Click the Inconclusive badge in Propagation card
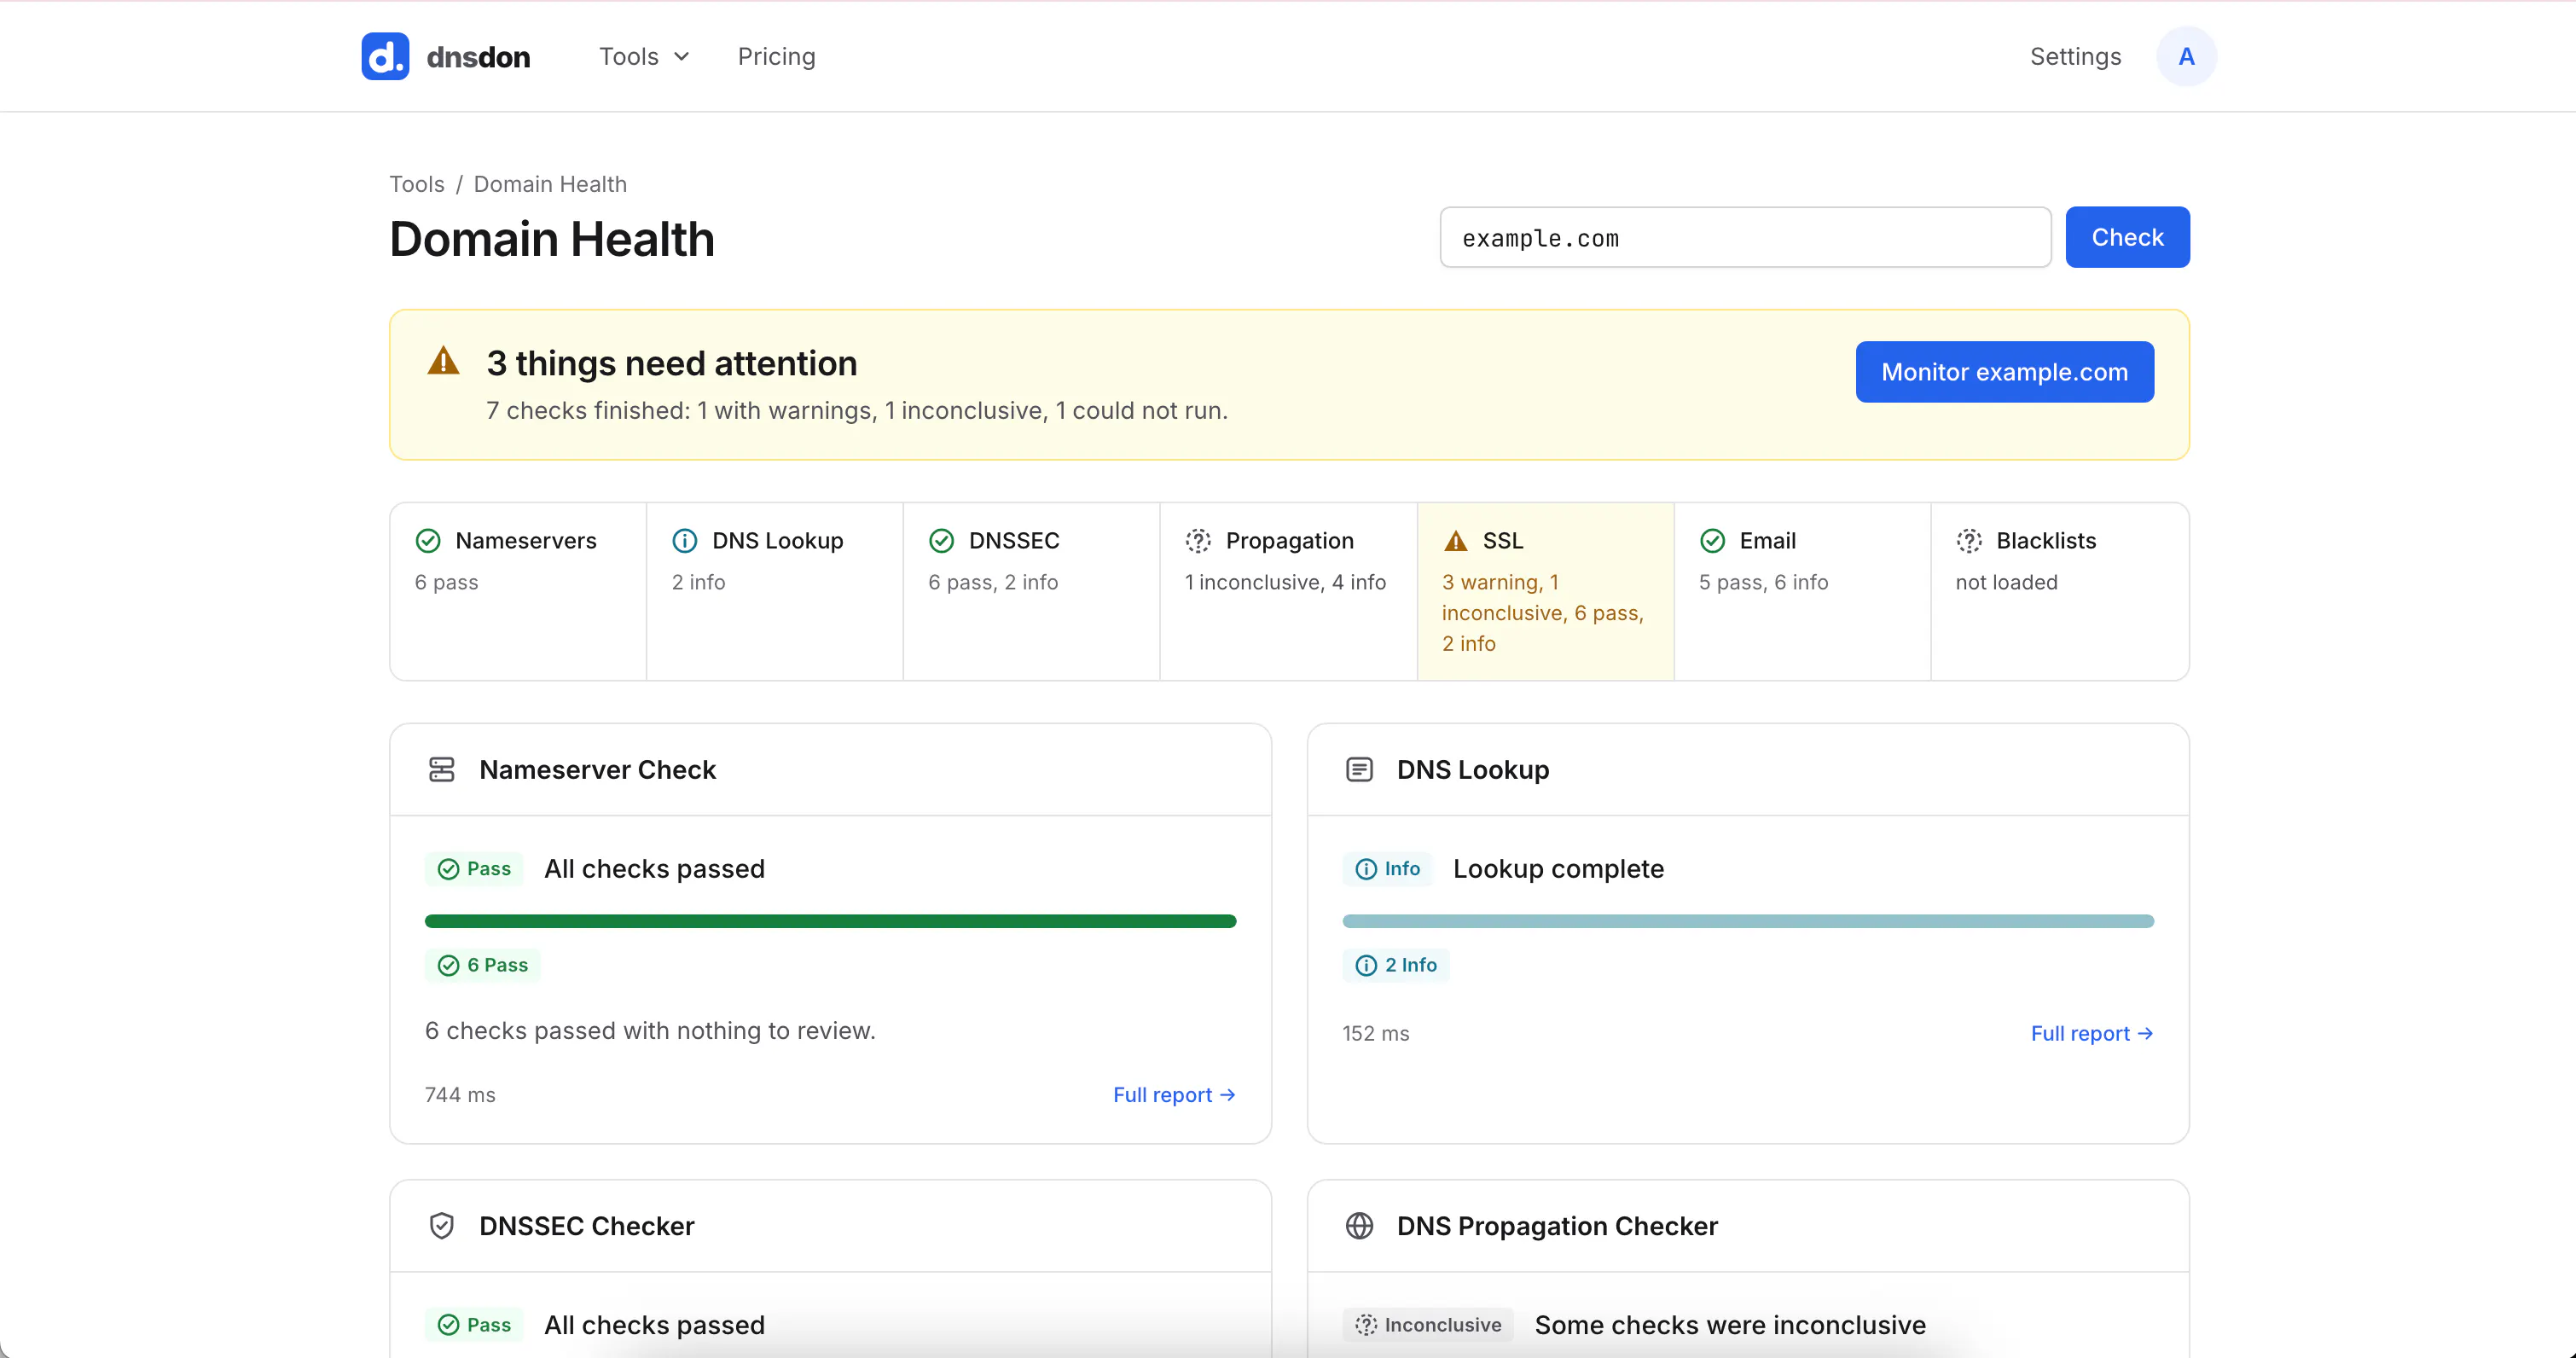 click(1428, 1325)
